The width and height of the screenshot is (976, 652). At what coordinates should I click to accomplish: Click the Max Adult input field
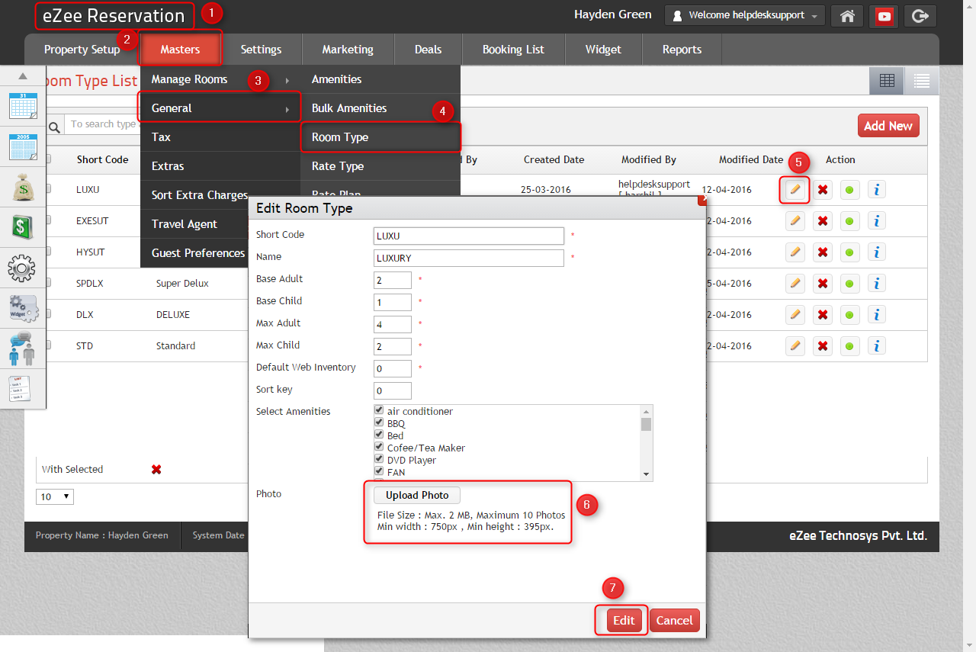click(393, 324)
